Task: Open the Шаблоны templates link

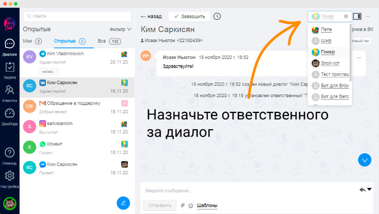Action: (x=207, y=206)
